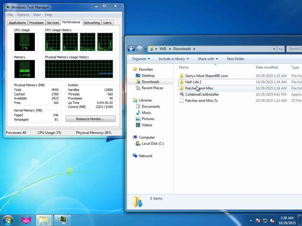Viewport: 302px width, 226px height.
Task: Open Include in library dropdown
Action: point(174,59)
